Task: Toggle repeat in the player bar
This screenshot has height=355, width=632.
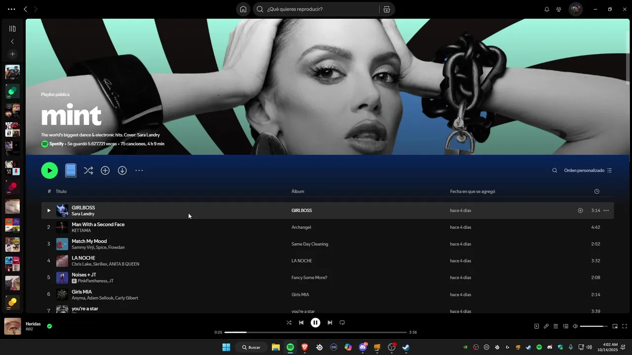Action: click(342, 322)
